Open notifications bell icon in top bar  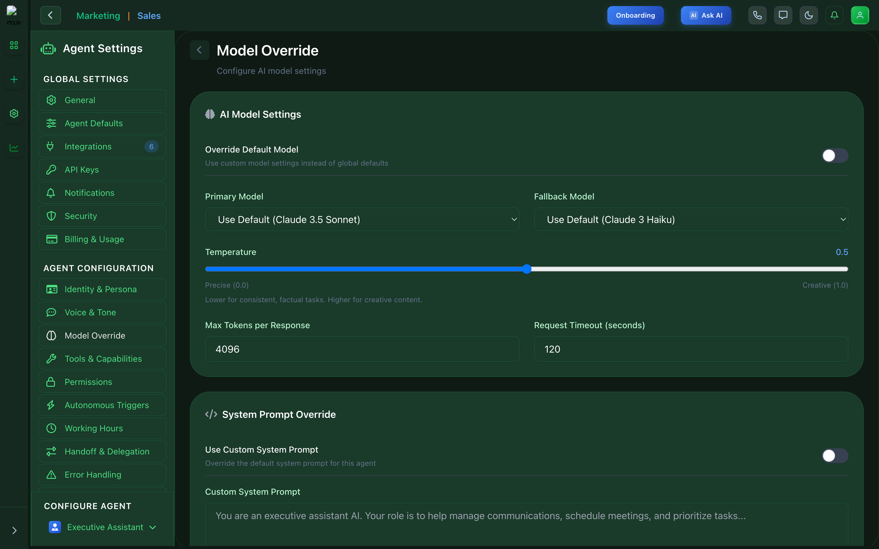tap(834, 15)
